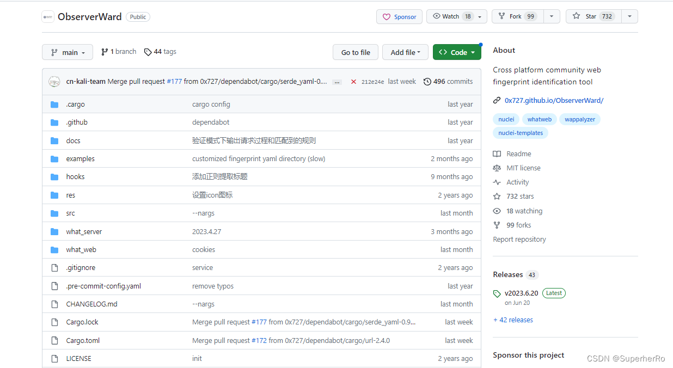
Task: Click the commit history clock icon
Action: click(427, 81)
